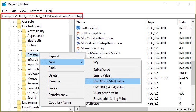This screenshot has width=196, height=112.
Task: Click the Name column header
Action: [x=111, y=22]
